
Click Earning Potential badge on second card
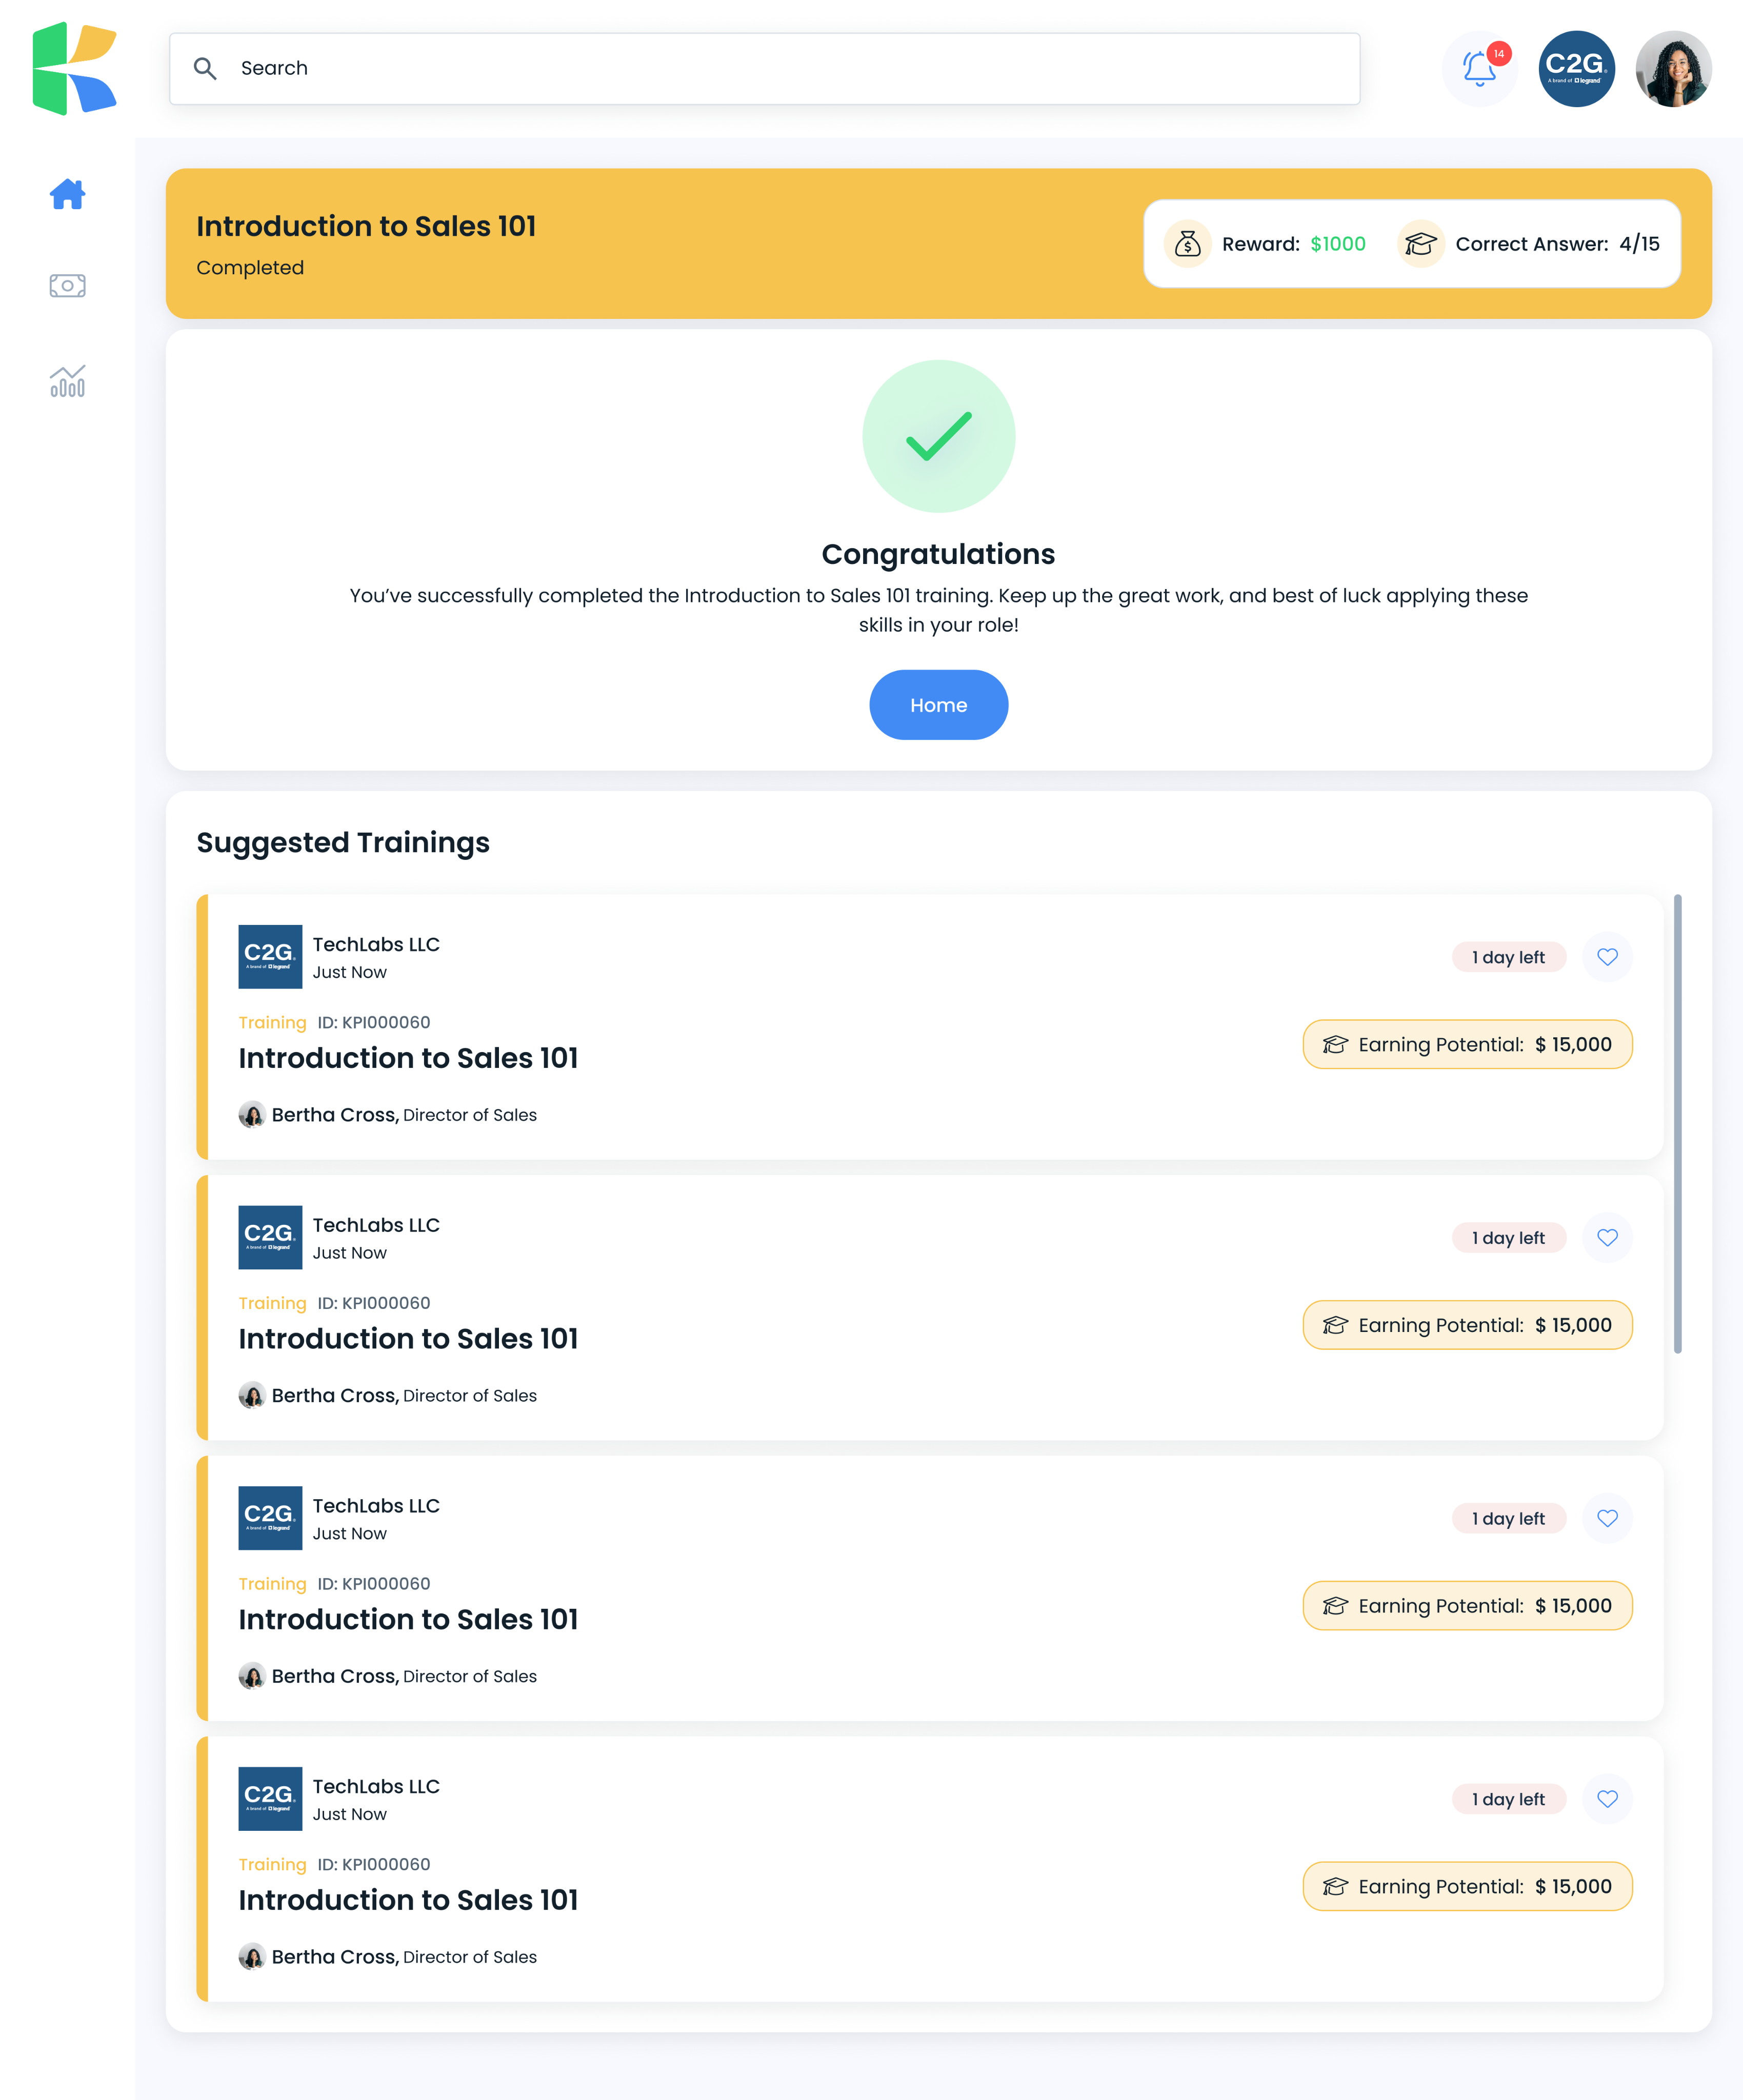tap(1467, 1325)
